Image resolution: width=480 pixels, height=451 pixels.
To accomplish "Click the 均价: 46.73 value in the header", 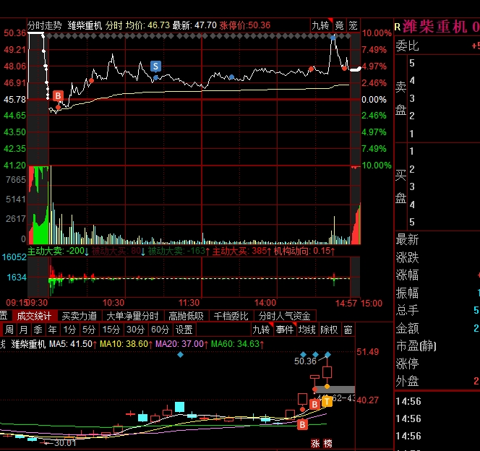I will click(147, 25).
